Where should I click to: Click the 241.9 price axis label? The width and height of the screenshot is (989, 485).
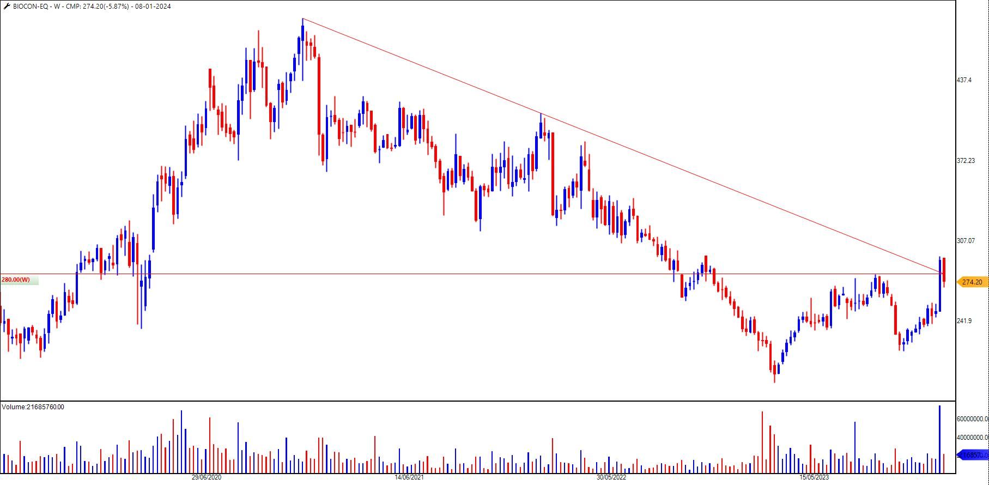[x=964, y=321]
